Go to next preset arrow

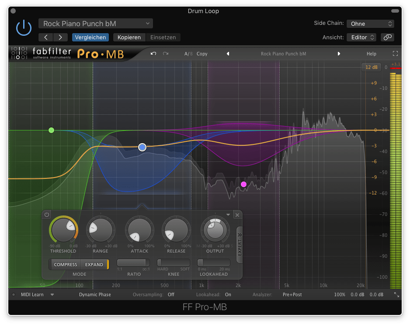tap(339, 54)
